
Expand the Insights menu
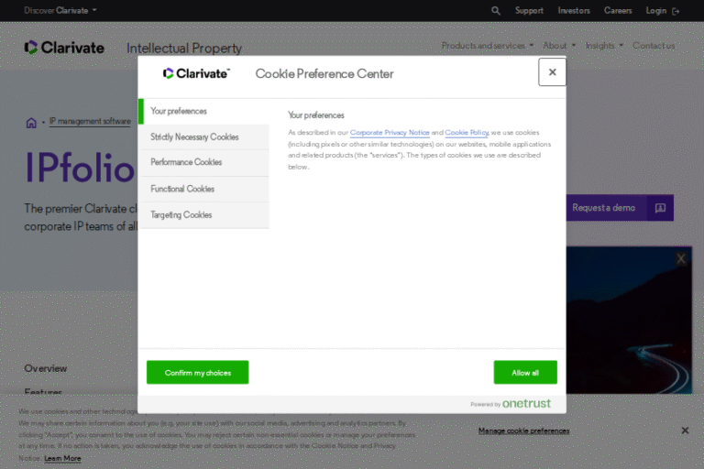pyautogui.click(x=604, y=45)
